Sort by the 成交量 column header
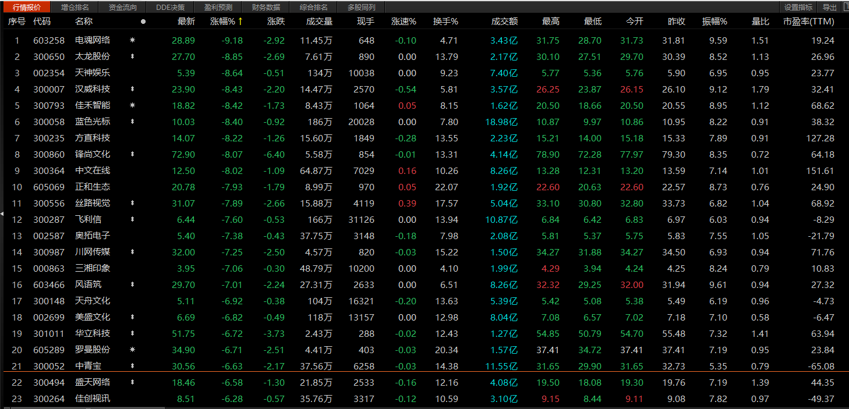849x409 pixels. [x=320, y=22]
